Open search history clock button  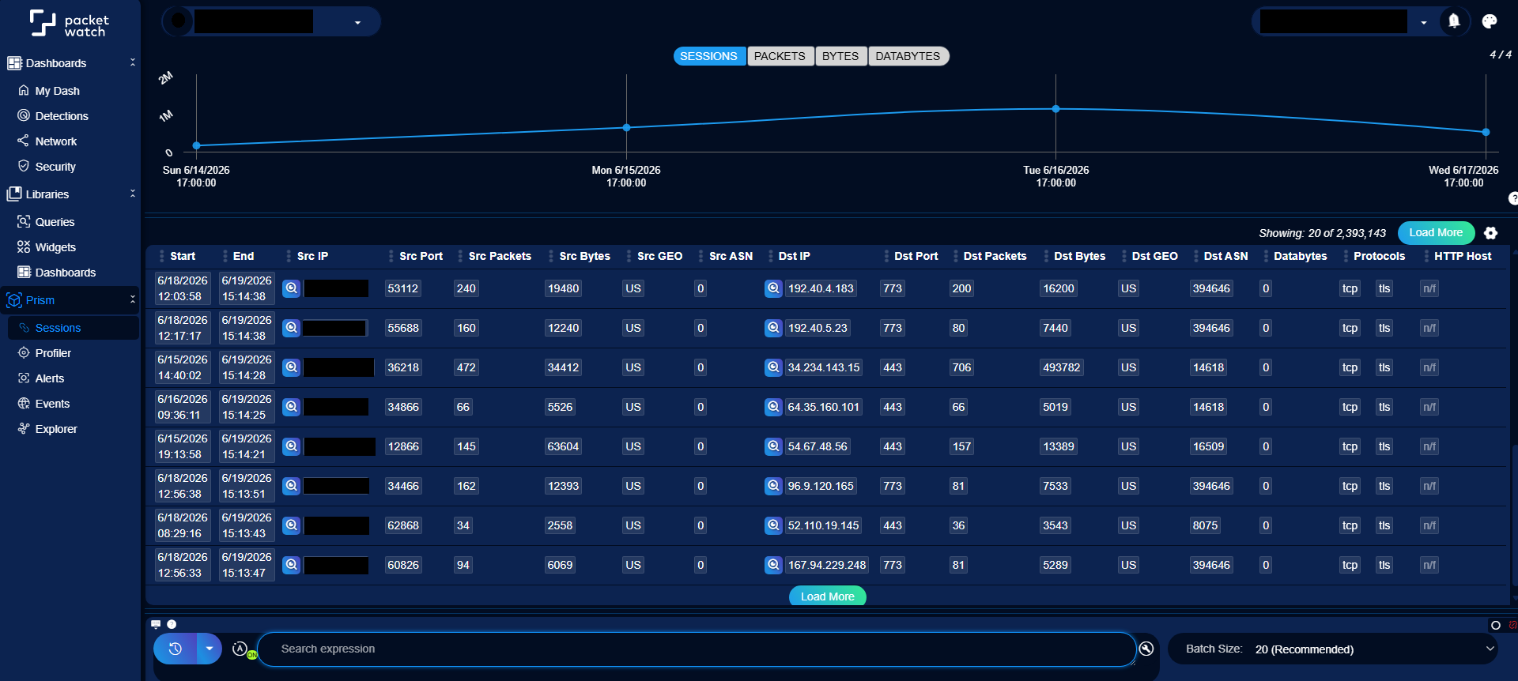click(175, 649)
